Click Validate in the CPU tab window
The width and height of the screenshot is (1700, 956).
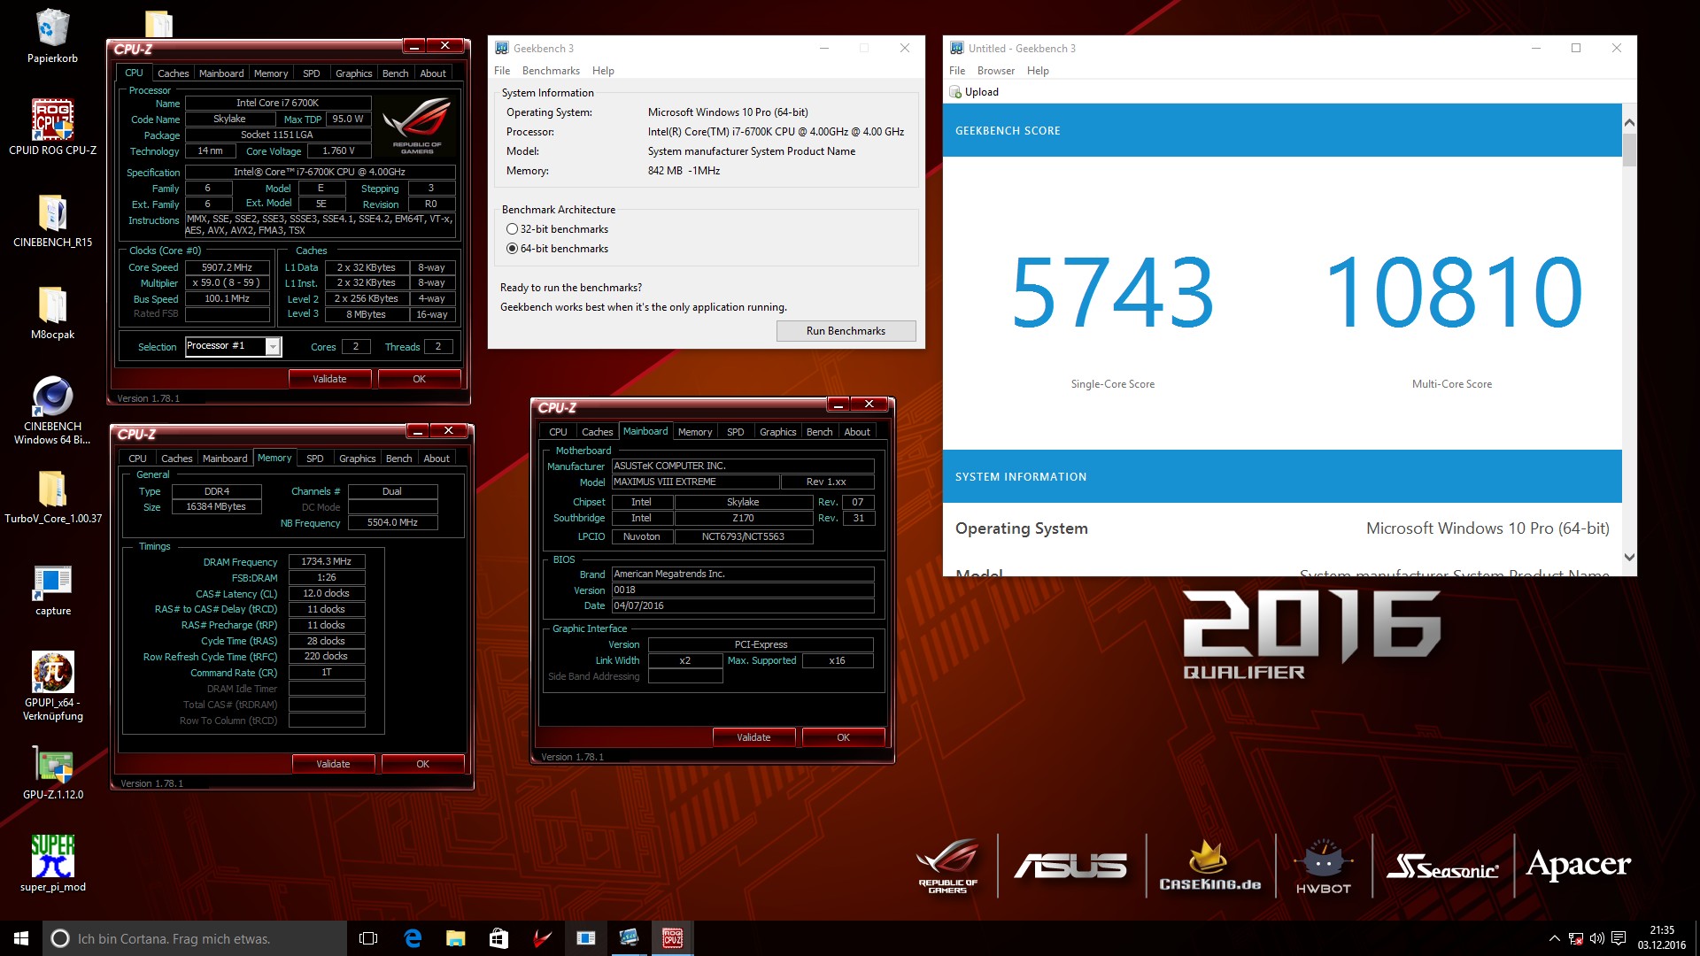point(329,379)
